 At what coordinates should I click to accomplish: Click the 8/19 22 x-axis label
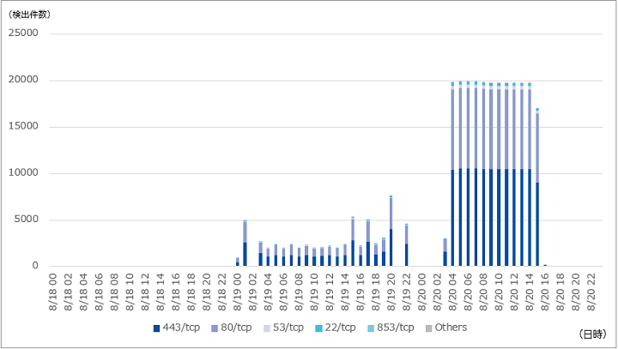(407, 292)
